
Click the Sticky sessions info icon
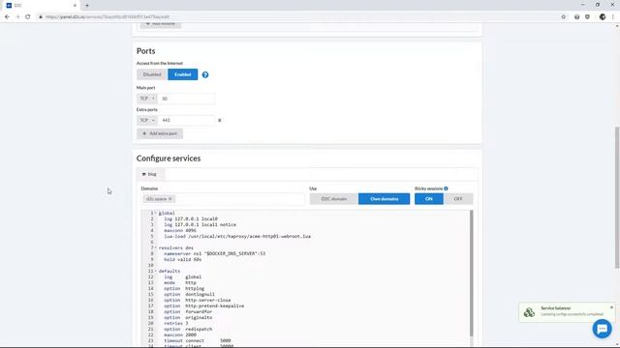point(446,188)
